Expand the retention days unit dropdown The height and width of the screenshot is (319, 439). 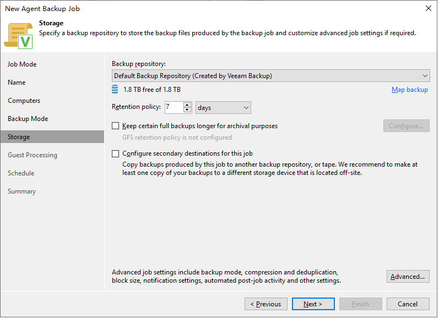pos(224,108)
